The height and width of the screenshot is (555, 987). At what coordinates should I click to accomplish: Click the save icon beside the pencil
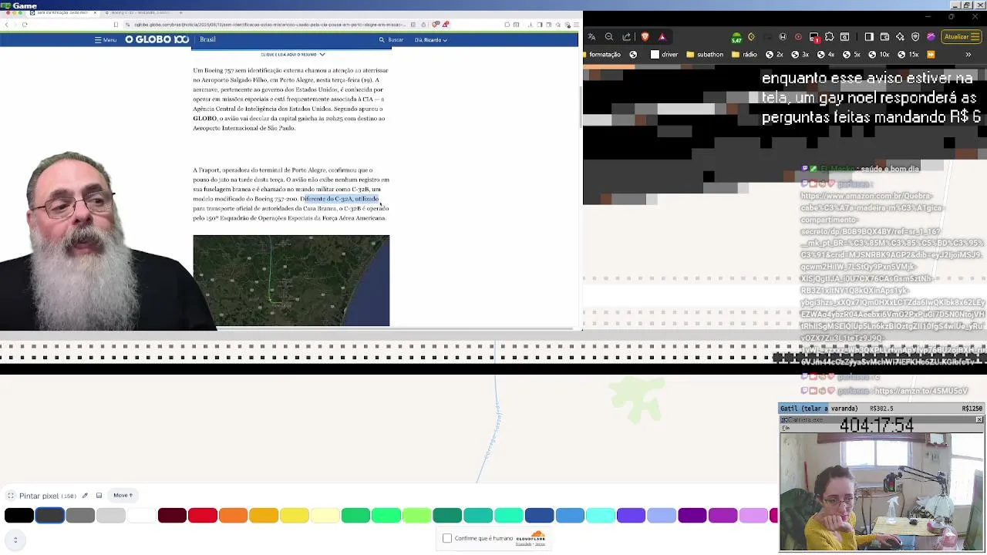point(99,496)
